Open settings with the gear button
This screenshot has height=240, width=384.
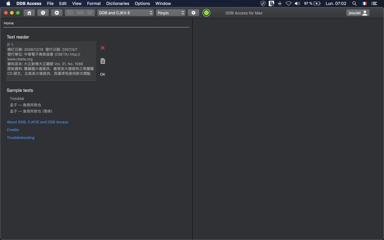pos(193,13)
